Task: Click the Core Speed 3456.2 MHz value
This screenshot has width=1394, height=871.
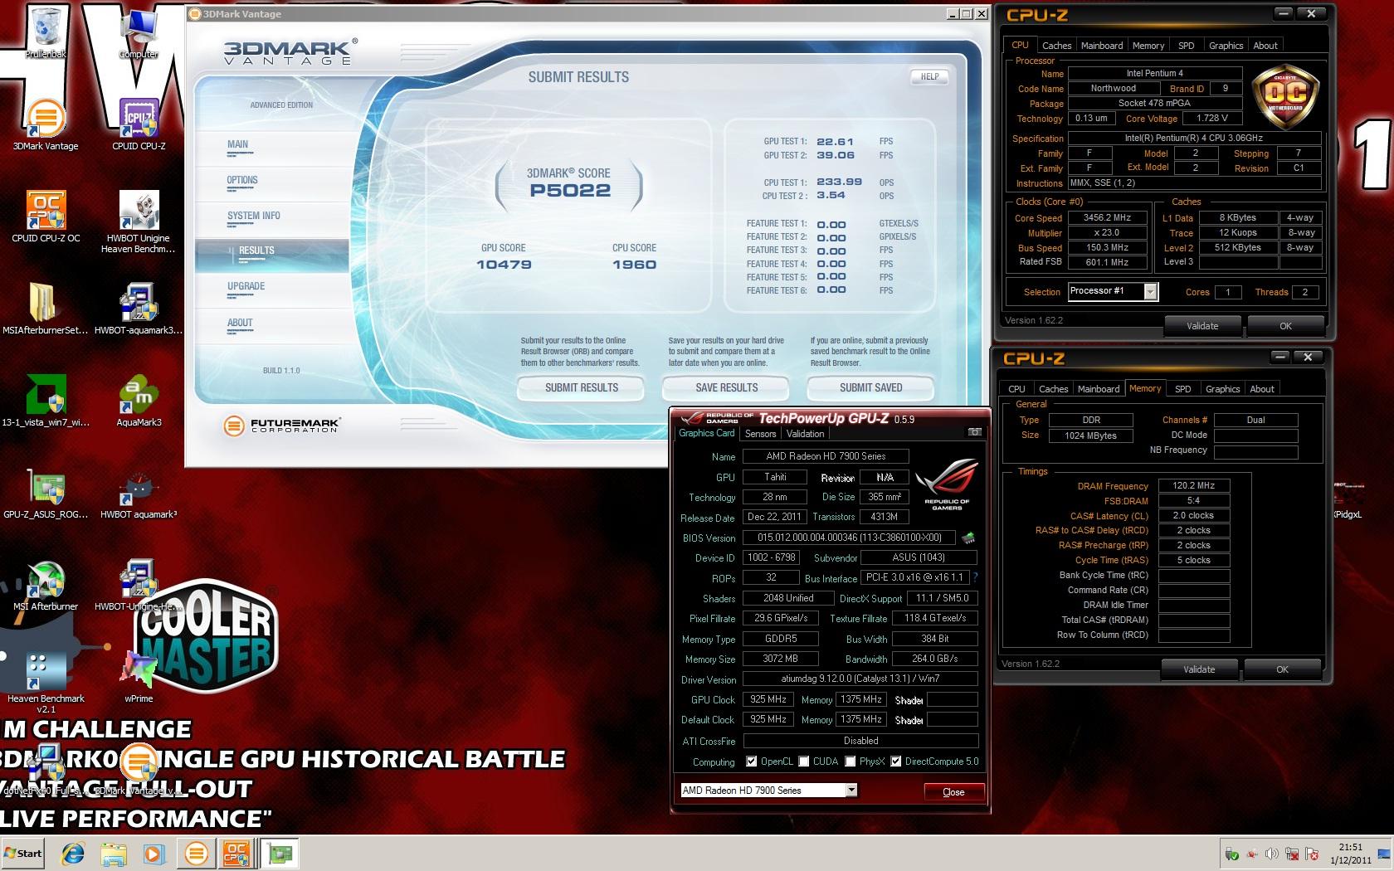Action: coord(1107,218)
